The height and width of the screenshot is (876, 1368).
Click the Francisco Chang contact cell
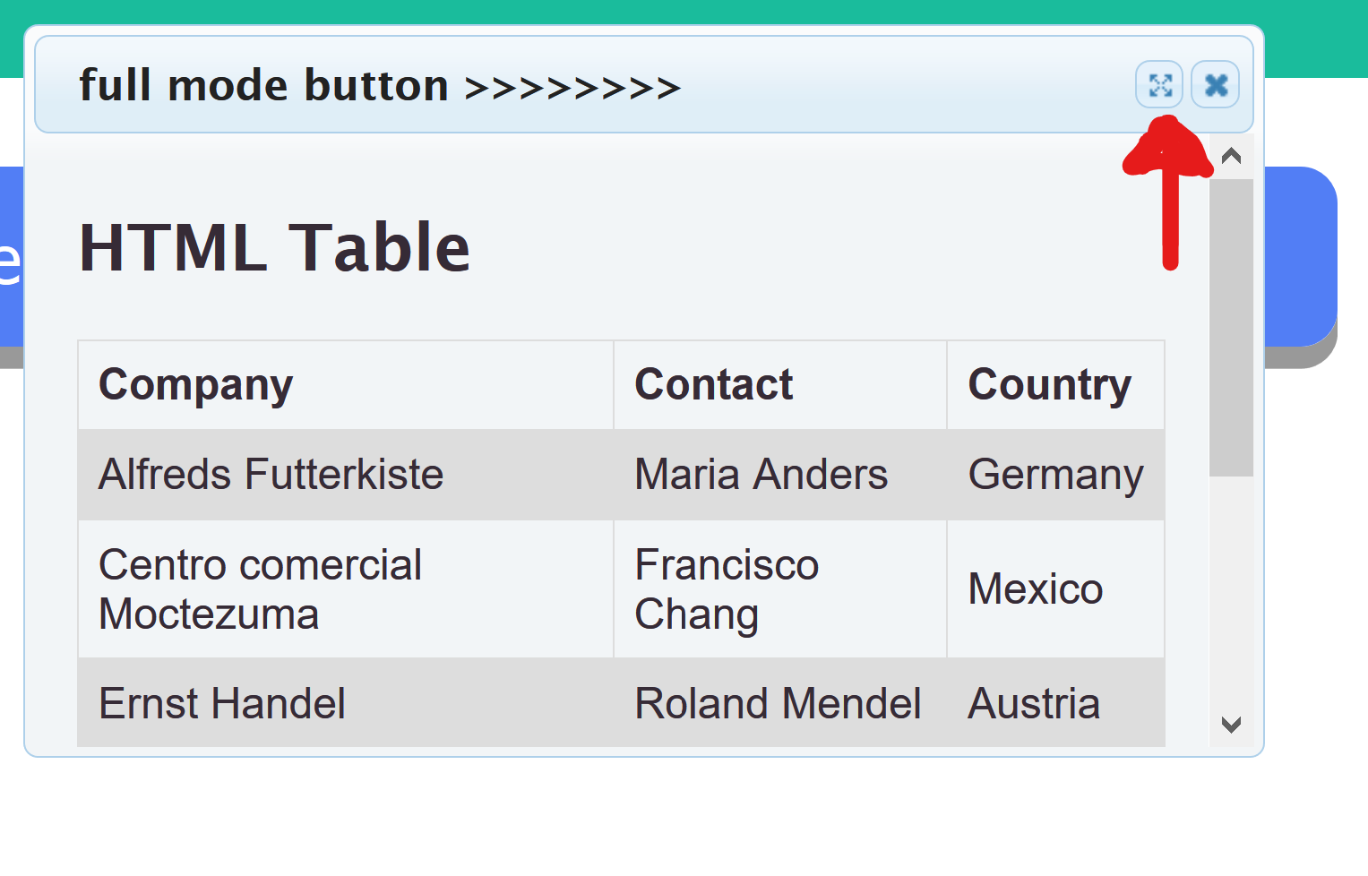pos(727,589)
